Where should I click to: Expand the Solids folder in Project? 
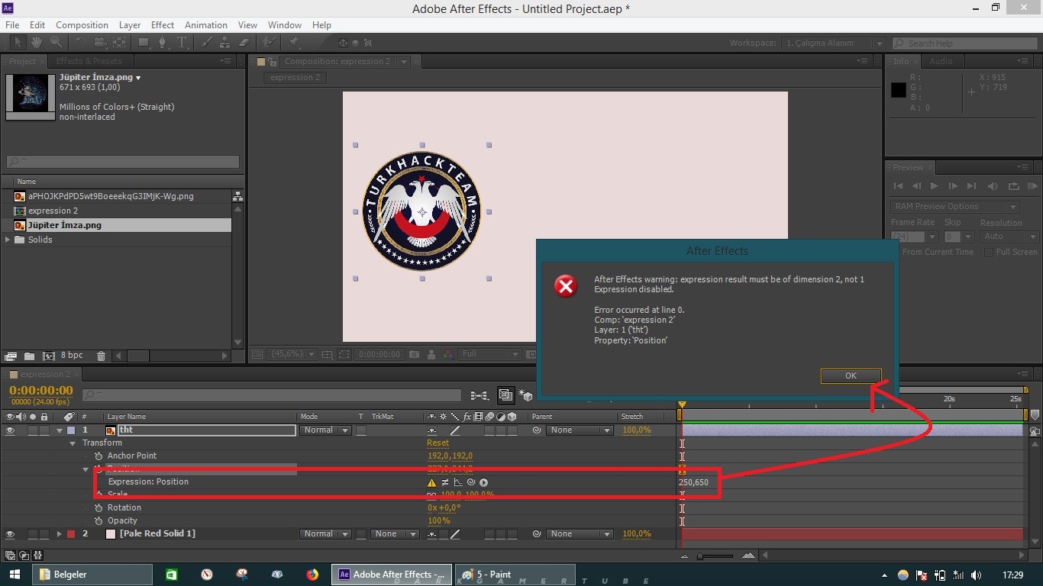tap(8, 240)
